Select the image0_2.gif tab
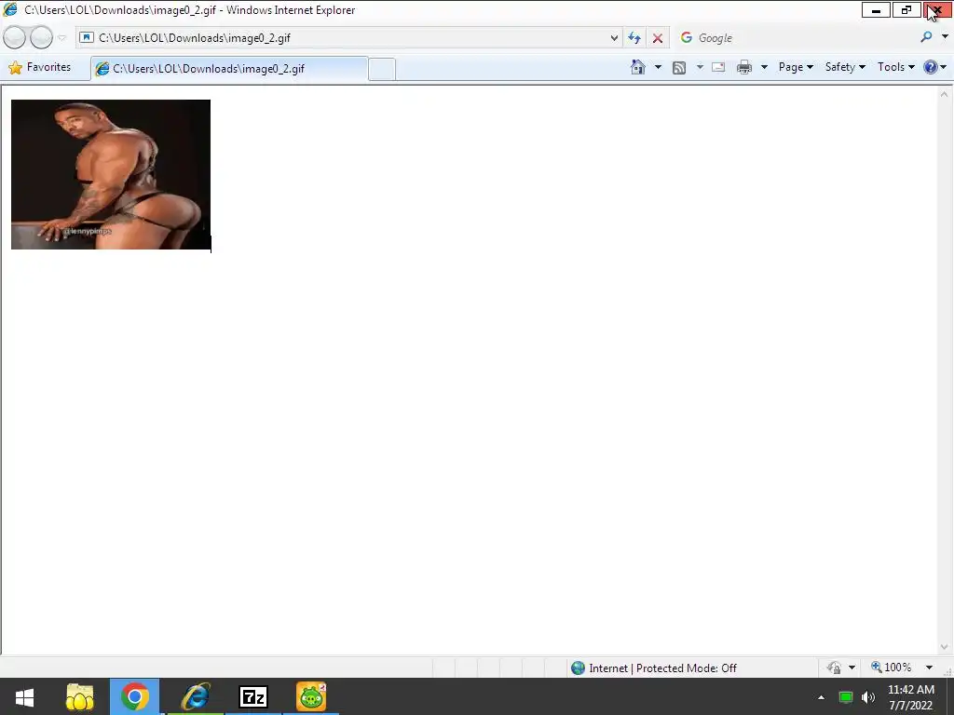 pyautogui.click(x=229, y=69)
